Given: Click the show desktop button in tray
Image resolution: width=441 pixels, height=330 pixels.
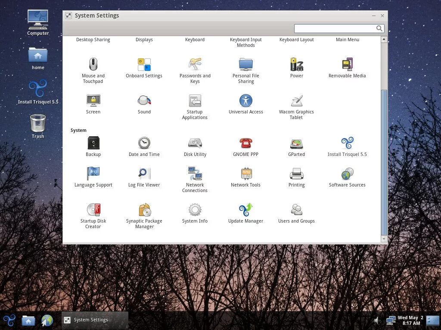Looking at the screenshot, I should pos(432,320).
